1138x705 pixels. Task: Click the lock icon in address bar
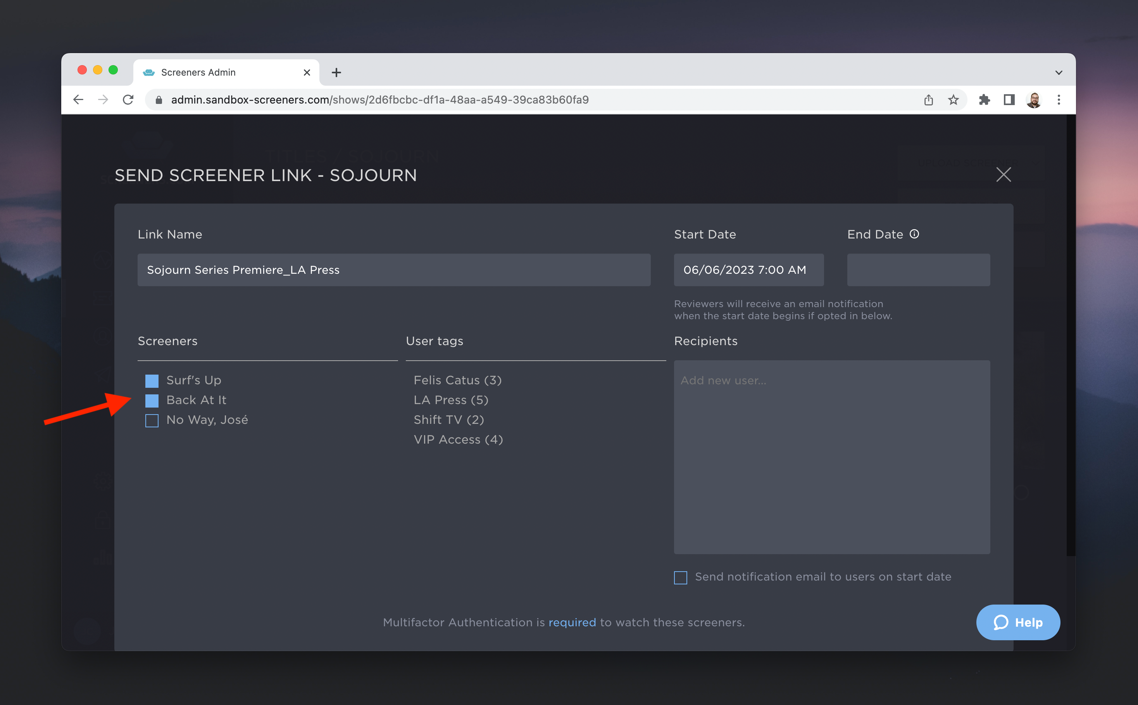pyautogui.click(x=159, y=100)
